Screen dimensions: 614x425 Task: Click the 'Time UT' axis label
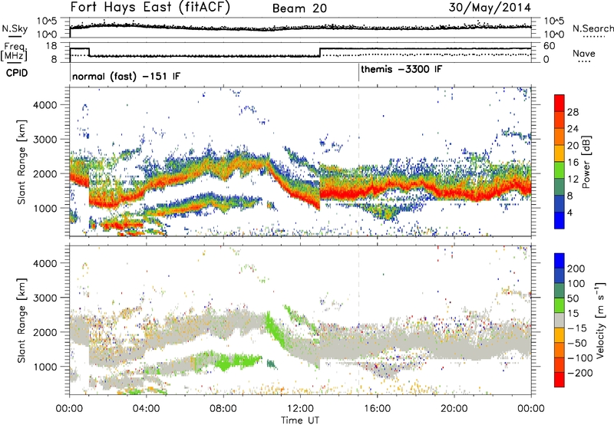coord(300,420)
